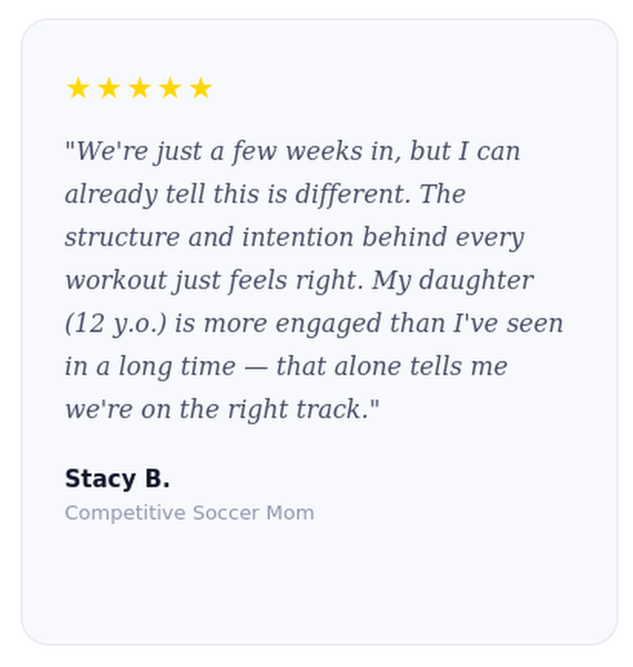
Task: Click the third (middle) rating star
Action: click(139, 88)
